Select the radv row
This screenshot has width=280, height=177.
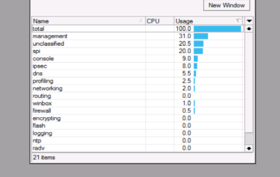[x=138, y=148]
